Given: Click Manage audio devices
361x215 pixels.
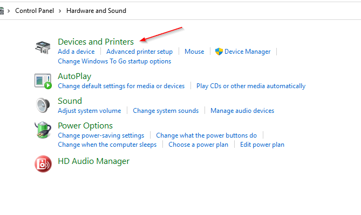Looking at the screenshot, I should coord(242,111).
